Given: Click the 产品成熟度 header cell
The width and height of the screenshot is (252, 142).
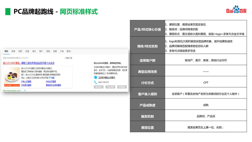Looking at the screenshot, I should [147, 104].
